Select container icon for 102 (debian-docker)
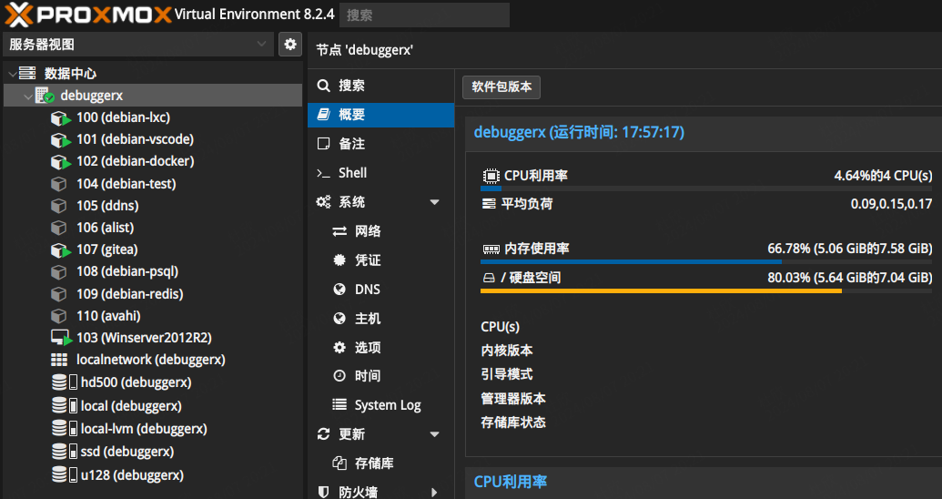Viewport: 942px width, 499px height. pyautogui.click(x=60, y=162)
